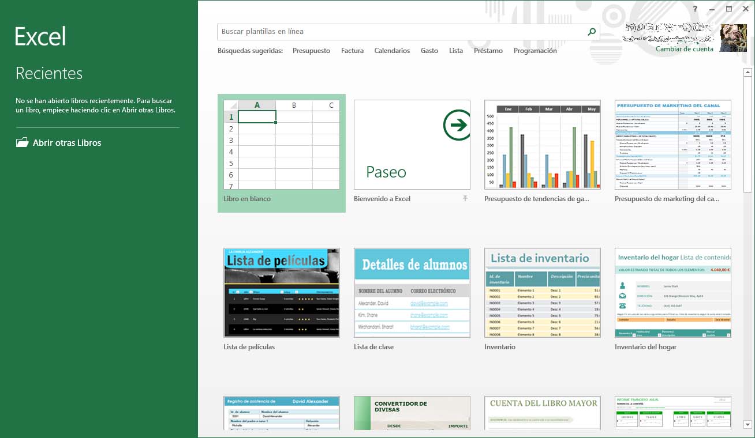Maximize the Excel window

(x=728, y=9)
